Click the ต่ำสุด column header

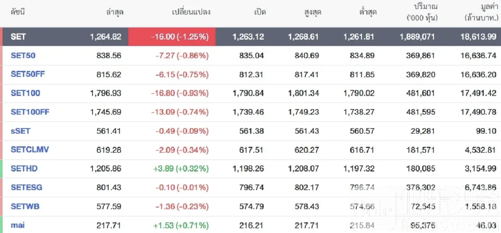(368, 12)
